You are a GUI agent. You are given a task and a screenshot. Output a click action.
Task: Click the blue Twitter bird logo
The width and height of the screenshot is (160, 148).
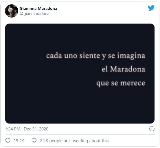coord(151,8)
